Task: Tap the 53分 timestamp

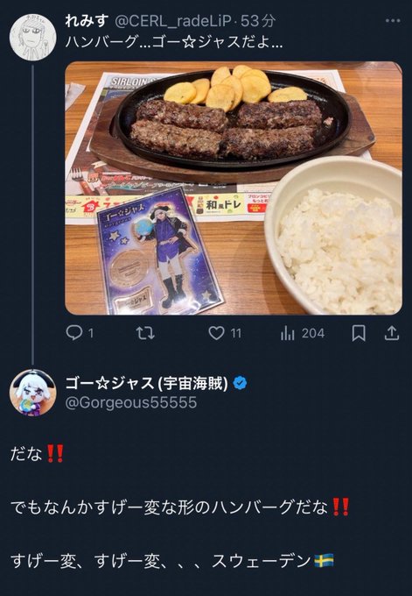Action: pos(258,21)
